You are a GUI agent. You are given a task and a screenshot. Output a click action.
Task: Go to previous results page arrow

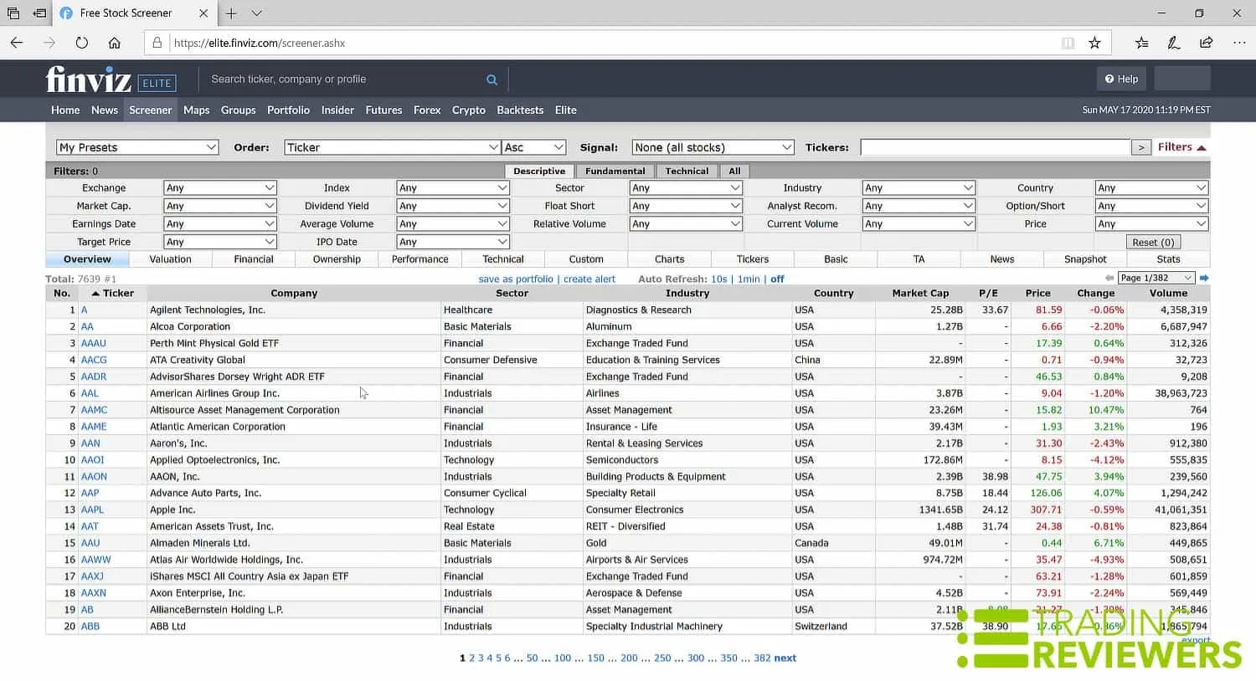(1109, 278)
